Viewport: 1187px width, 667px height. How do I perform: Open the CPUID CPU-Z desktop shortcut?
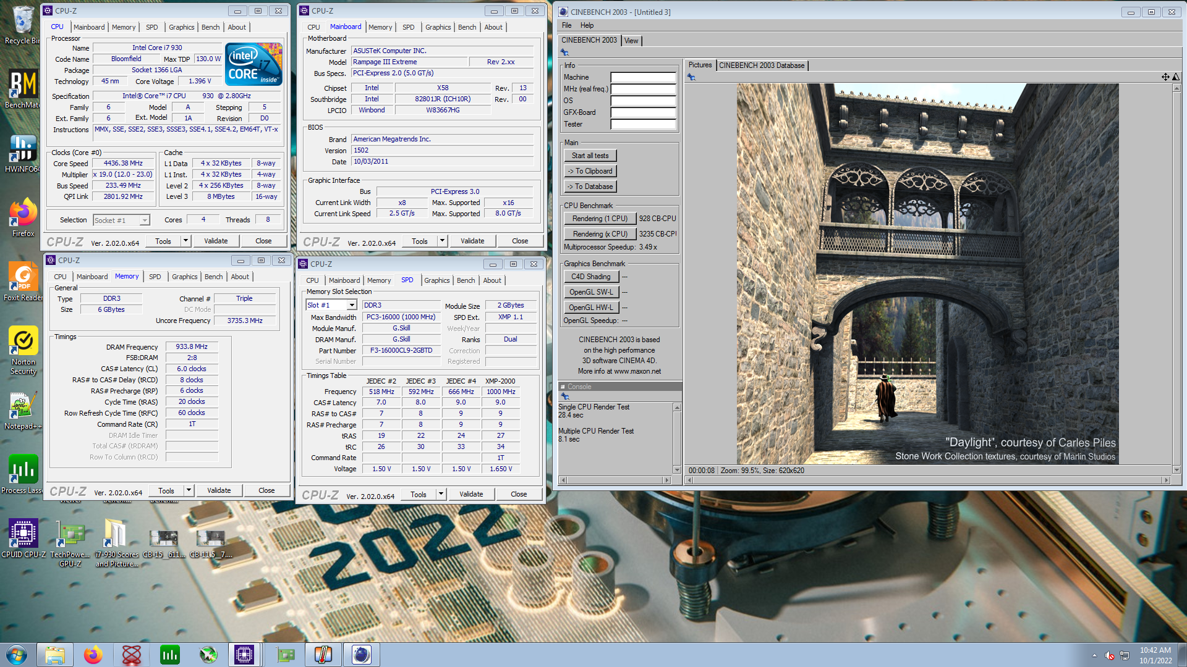click(x=23, y=539)
